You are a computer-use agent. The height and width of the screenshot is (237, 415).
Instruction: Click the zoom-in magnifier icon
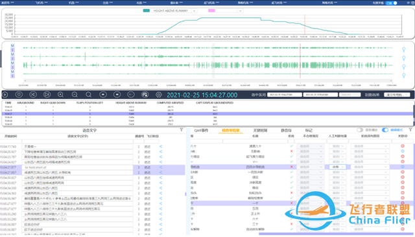[x=60, y=95]
